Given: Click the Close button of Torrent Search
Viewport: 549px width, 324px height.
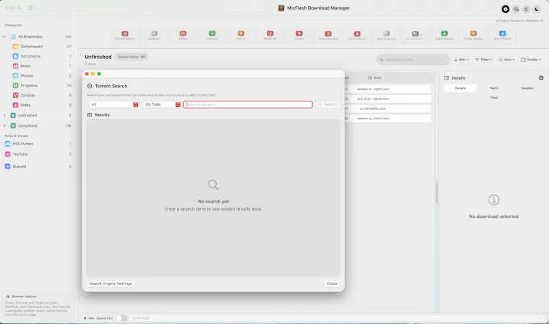Looking at the screenshot, I should pyautogui.click(x=332, y=284).
